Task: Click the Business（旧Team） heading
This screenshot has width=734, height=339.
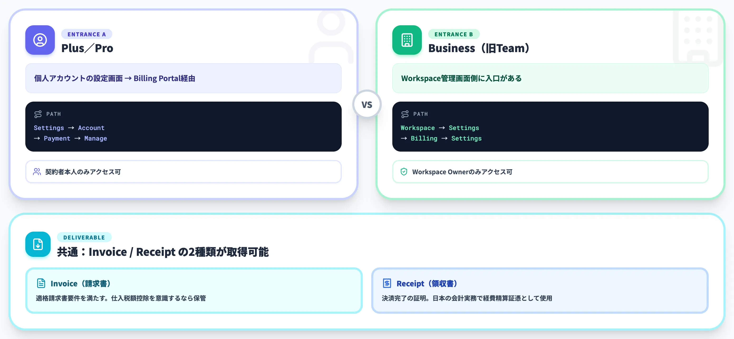Action: click(479, 48)
